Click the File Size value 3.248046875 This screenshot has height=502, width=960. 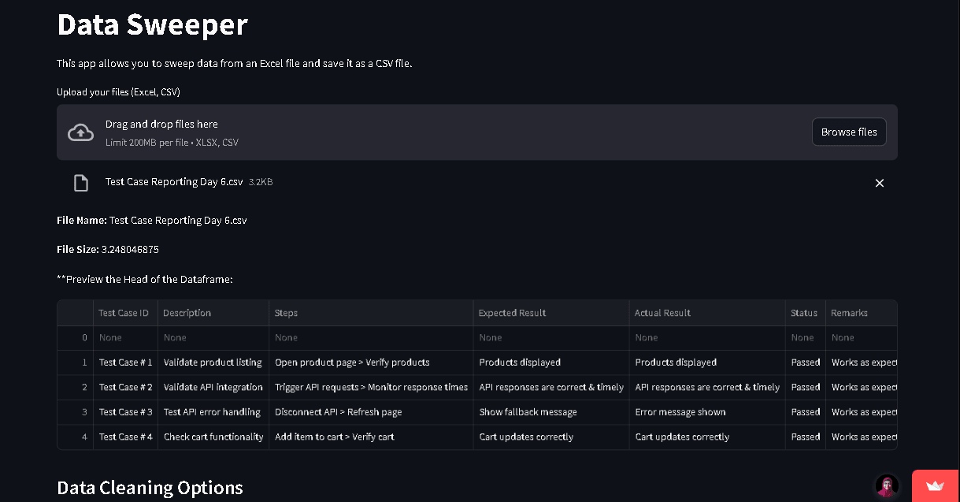pyautogui.click(x=130, y=250)
